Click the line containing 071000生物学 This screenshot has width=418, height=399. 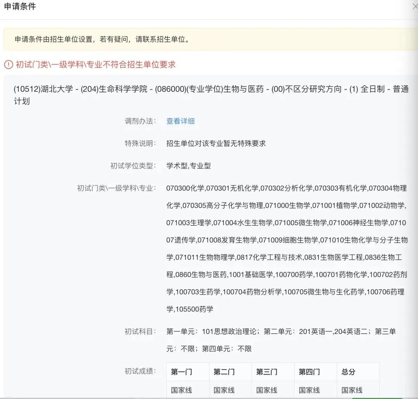(286, 205)
